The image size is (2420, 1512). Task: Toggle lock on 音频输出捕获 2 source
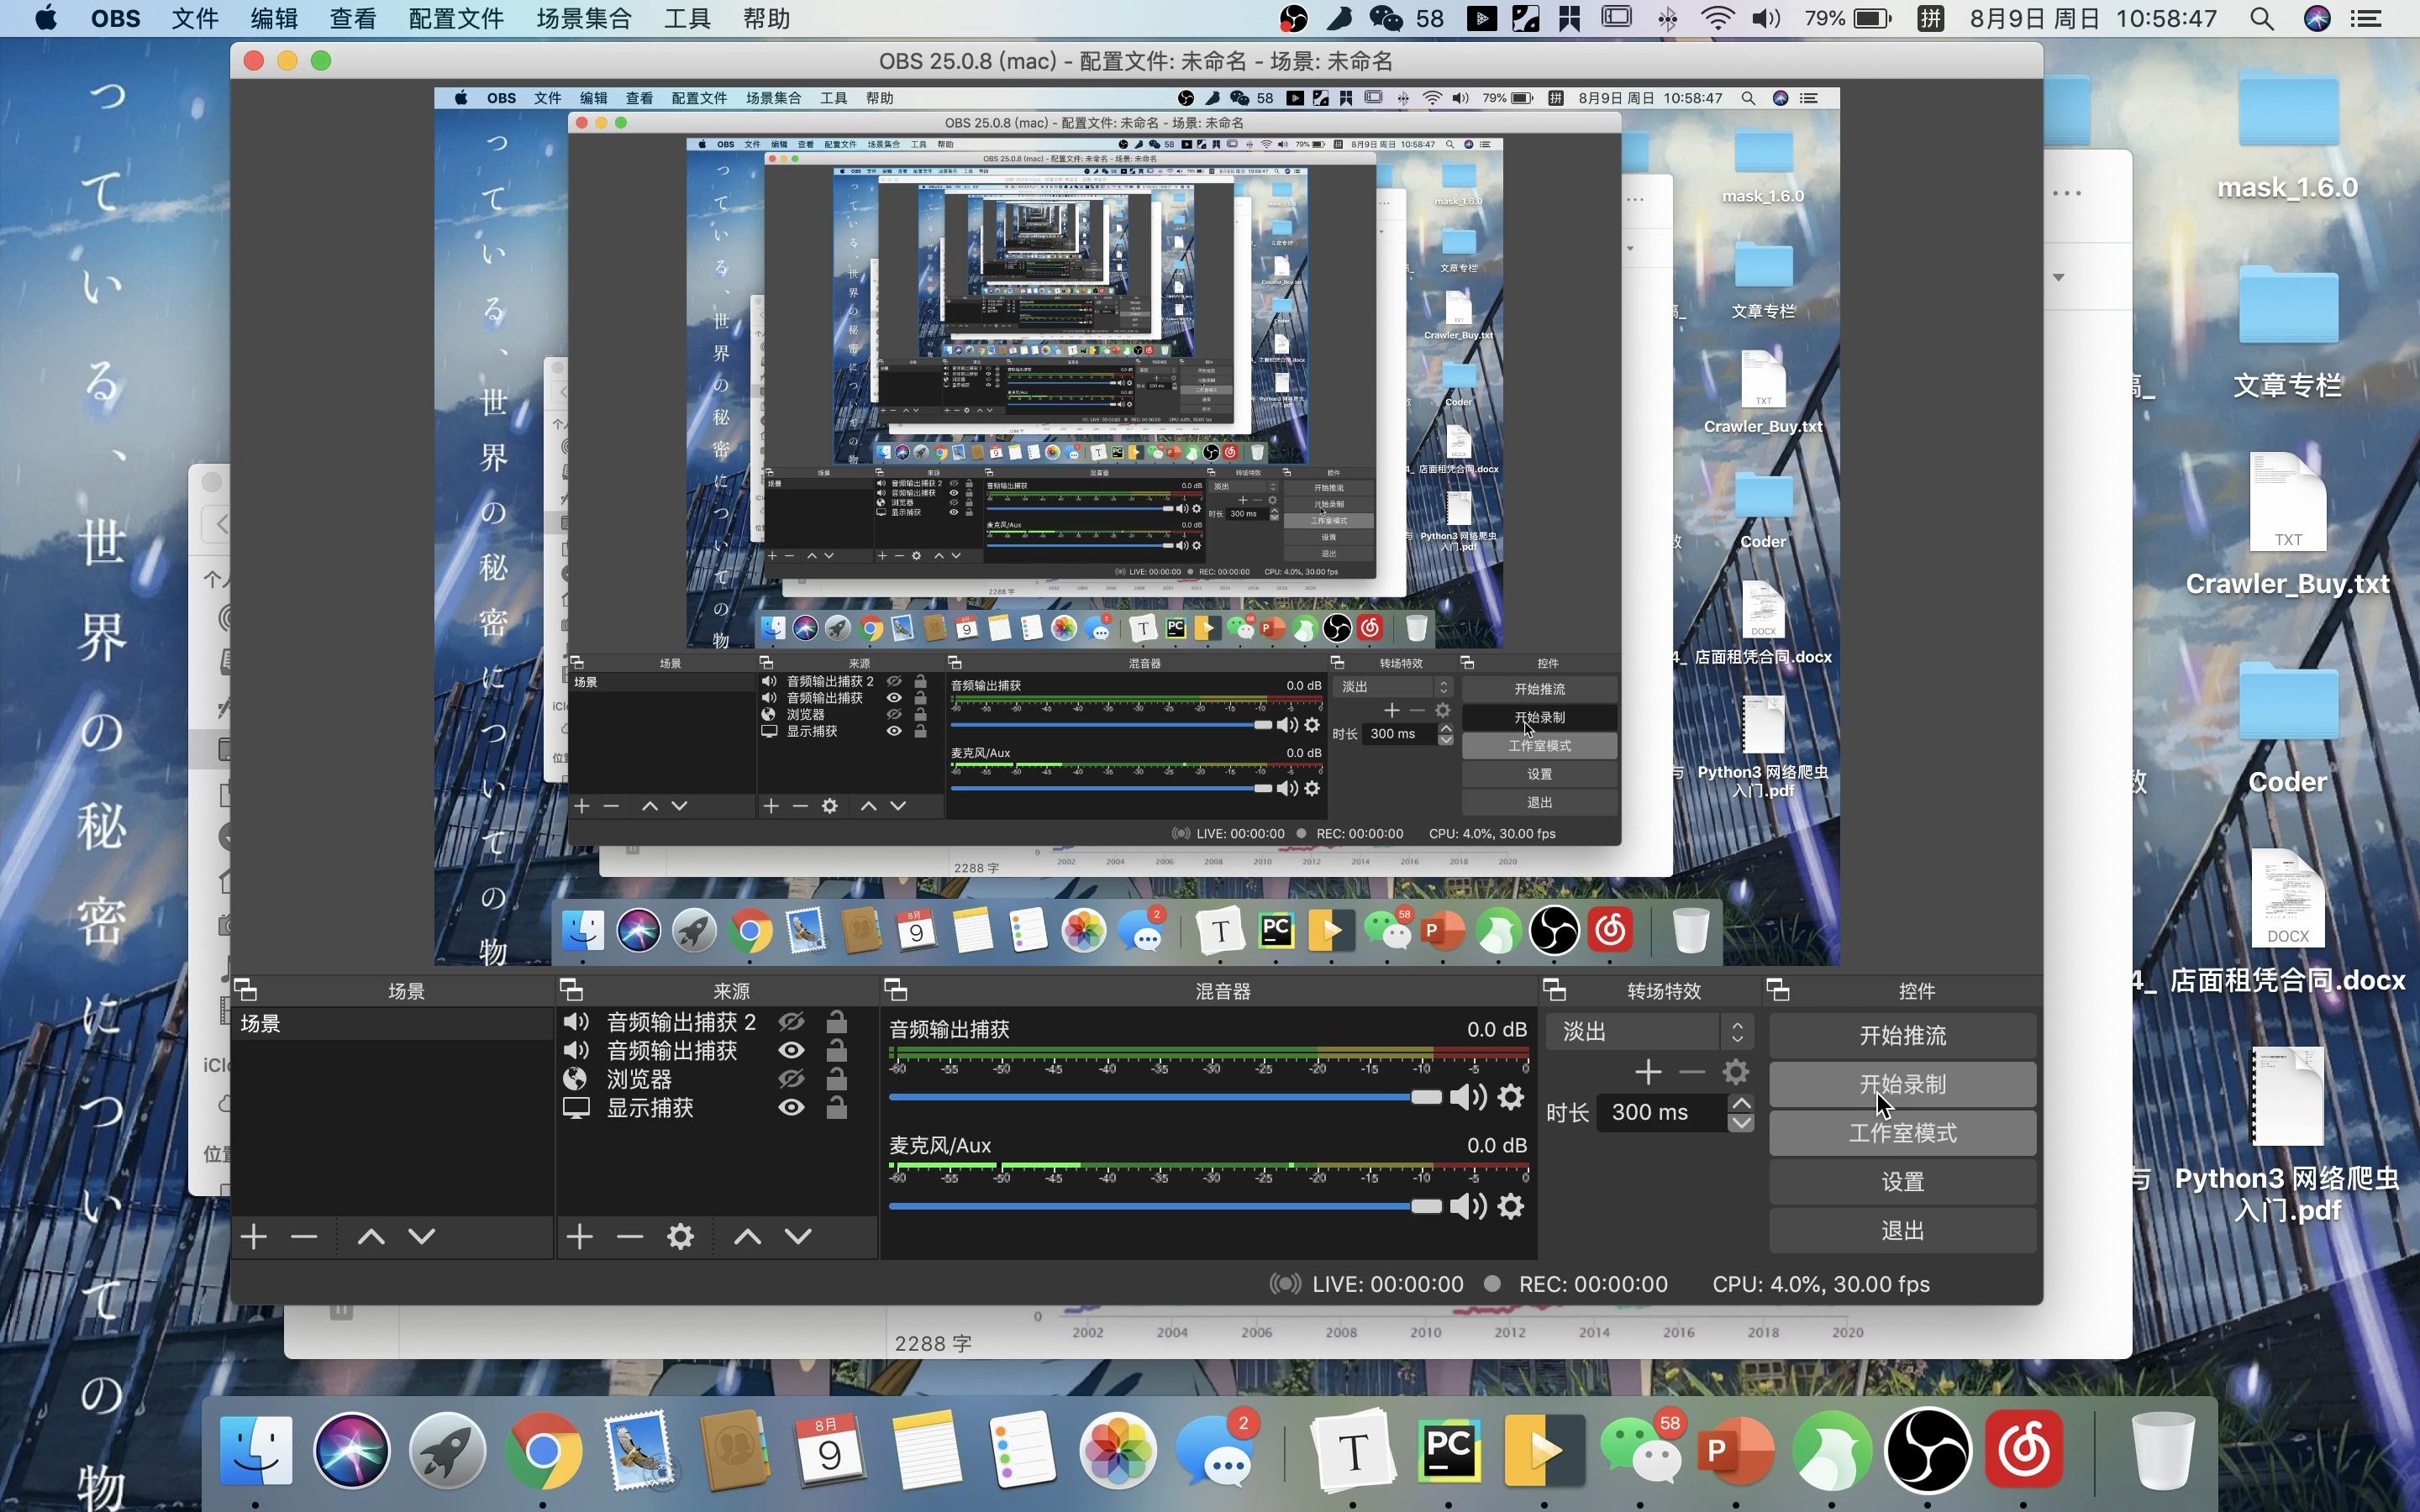pyautogui.click(x=837, y=1022)
